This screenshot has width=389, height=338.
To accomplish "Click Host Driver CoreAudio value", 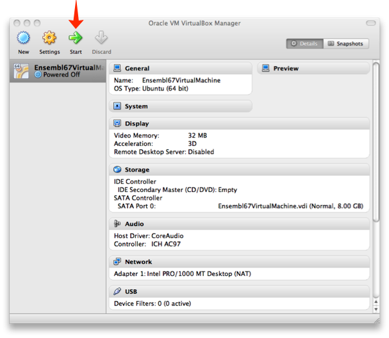I will coord(167,236).
